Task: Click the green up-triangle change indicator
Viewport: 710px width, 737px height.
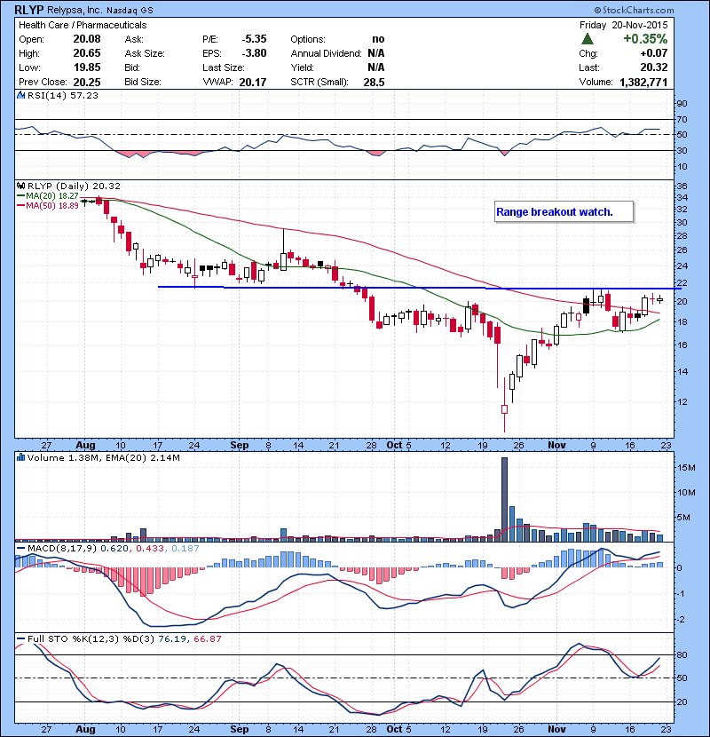Action: coord(587,39)
